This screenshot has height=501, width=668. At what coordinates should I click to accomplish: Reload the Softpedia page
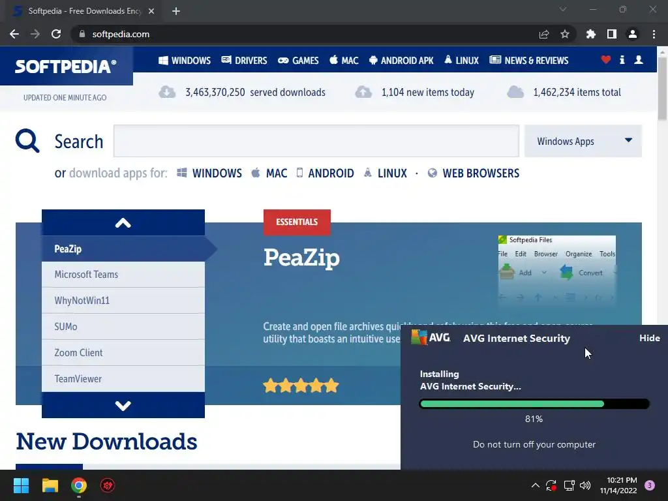[x=56, y=34]
